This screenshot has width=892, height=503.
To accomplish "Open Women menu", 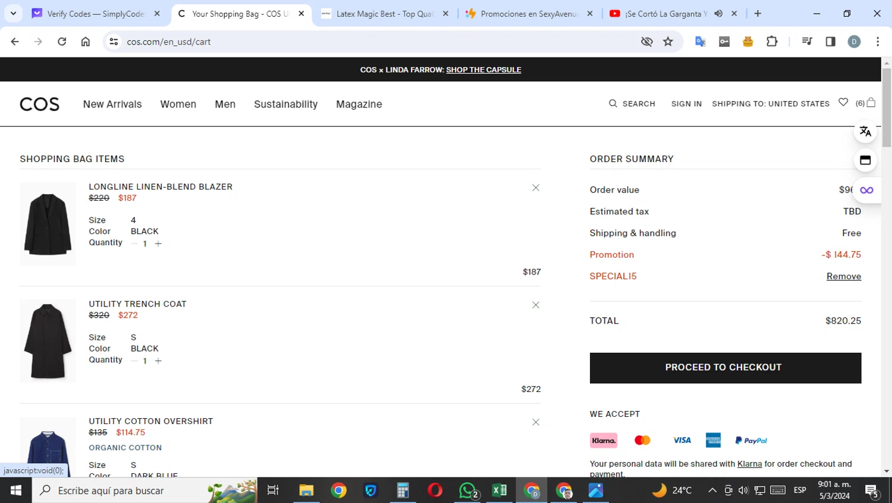I will [178, 104].
